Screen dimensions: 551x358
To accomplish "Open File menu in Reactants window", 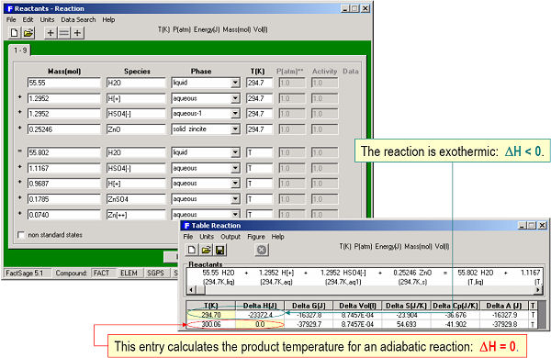I will tap(11, 19).
